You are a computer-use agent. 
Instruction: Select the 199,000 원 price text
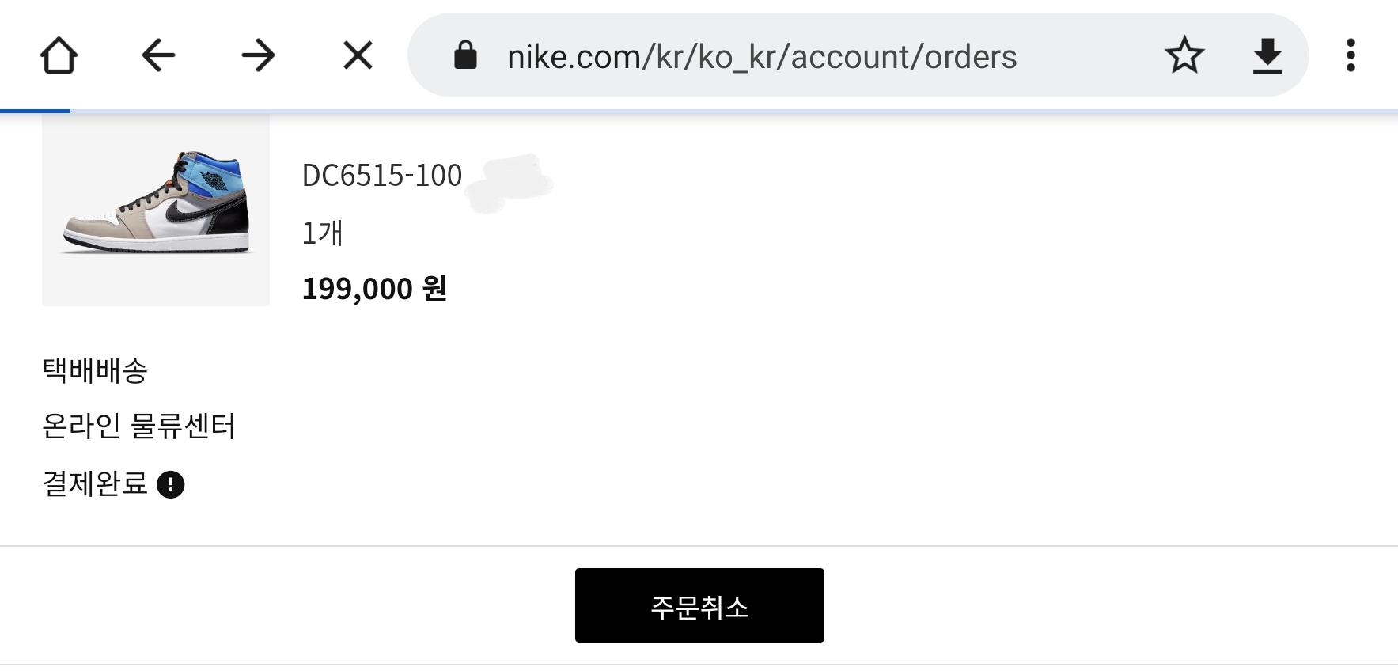(374, 289)
